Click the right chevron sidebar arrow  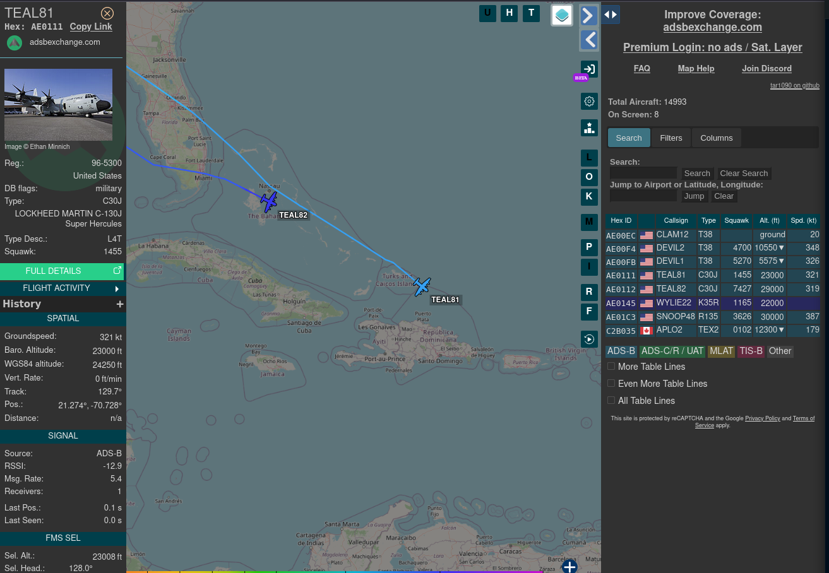coord(588,15)
